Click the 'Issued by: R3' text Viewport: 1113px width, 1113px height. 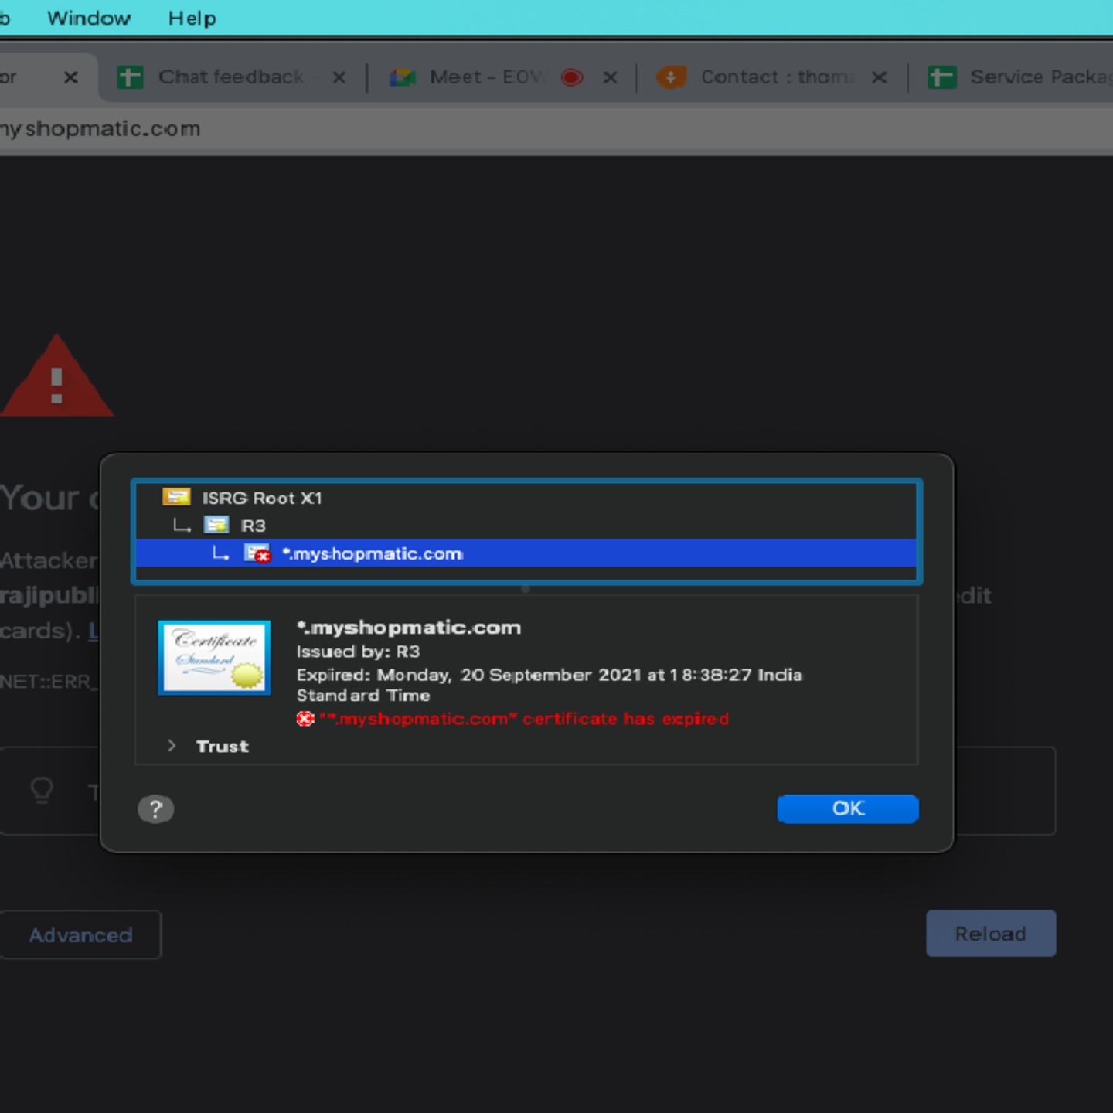358,652
